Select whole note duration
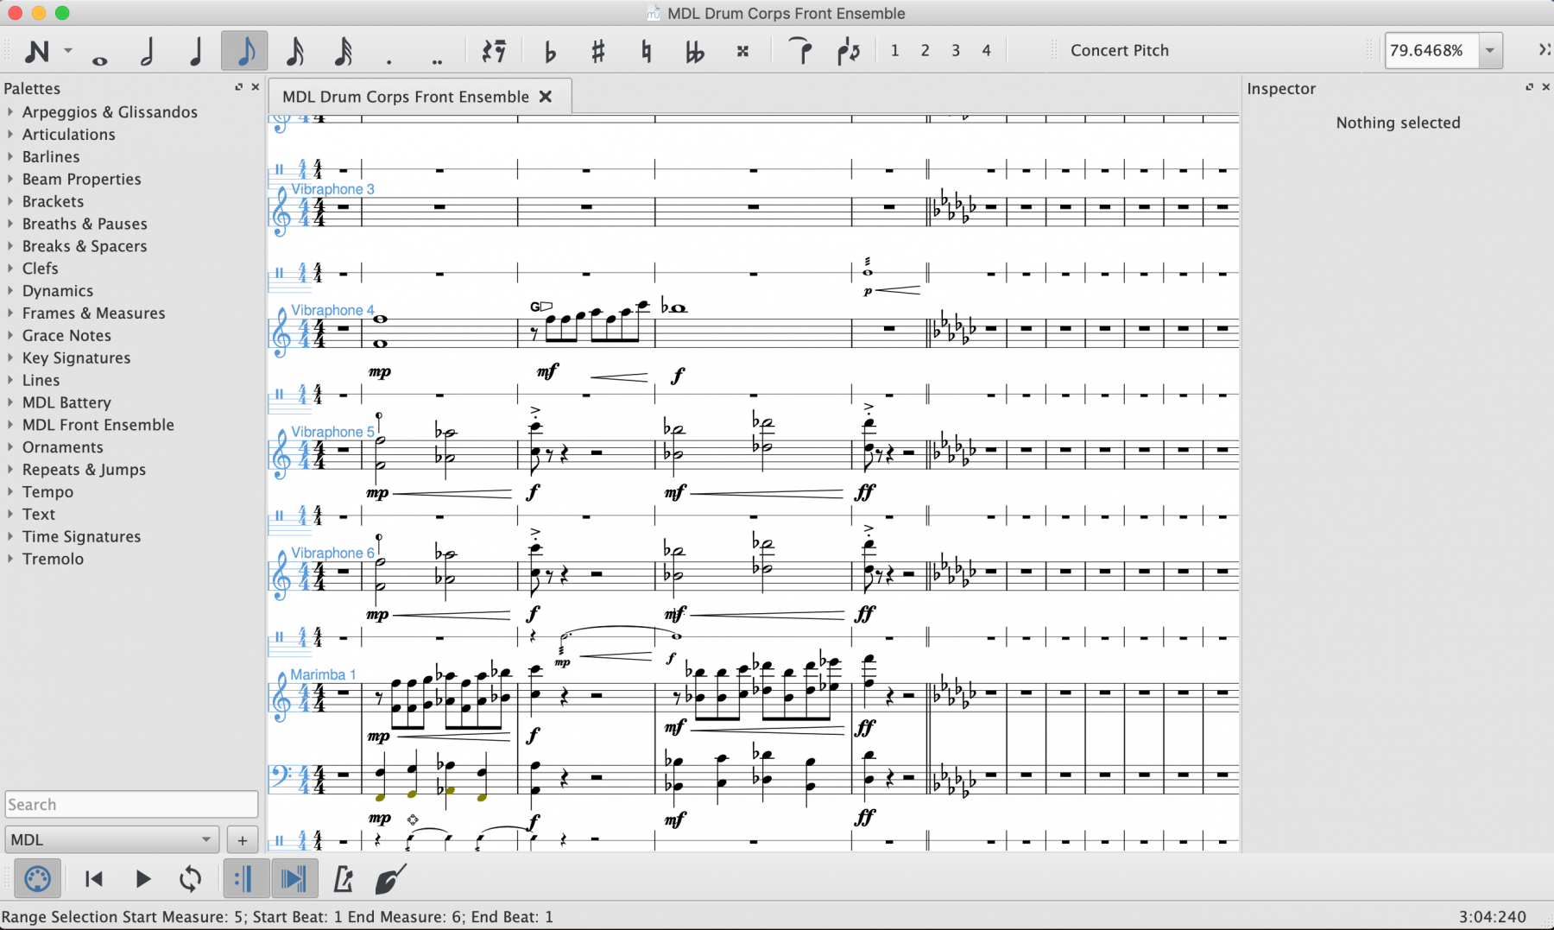The width and height of the screenshot is (1554, 930). 100,60
